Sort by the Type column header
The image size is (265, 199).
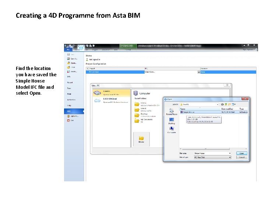pyautogui.click(x=243, y=109)
